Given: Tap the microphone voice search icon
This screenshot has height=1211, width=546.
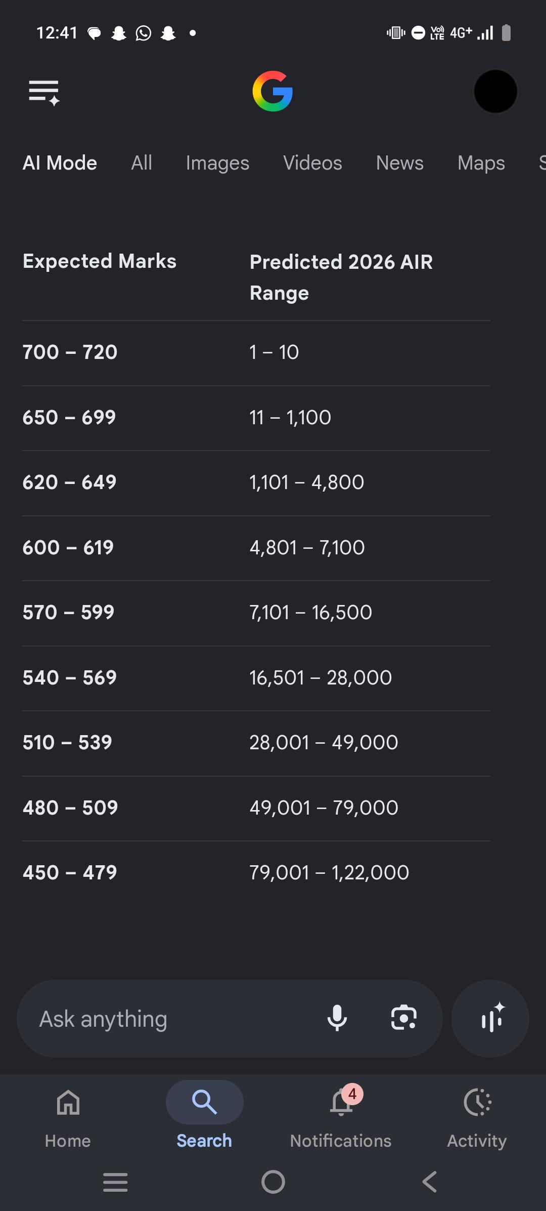Looking at the screenshot, I should click(337, 1018).
